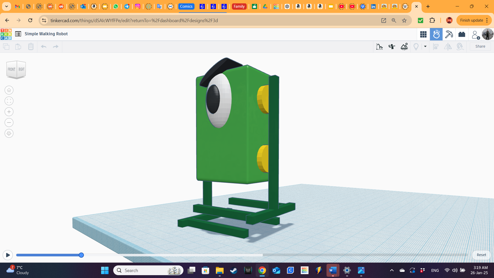
Task: Switch perspective view with the bottom view toggle
Action: (9, 133)
